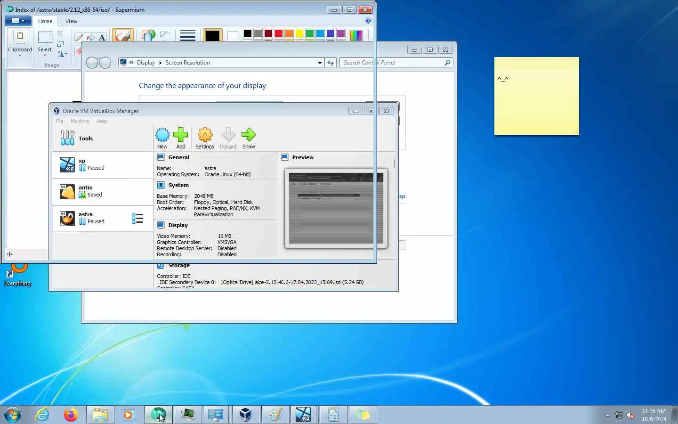
Task: Open the line Size selector
Action: coord(188,36)
